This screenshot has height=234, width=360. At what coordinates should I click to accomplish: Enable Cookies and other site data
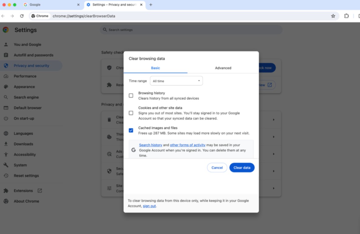pyautogui.click(x=131, y=113)
